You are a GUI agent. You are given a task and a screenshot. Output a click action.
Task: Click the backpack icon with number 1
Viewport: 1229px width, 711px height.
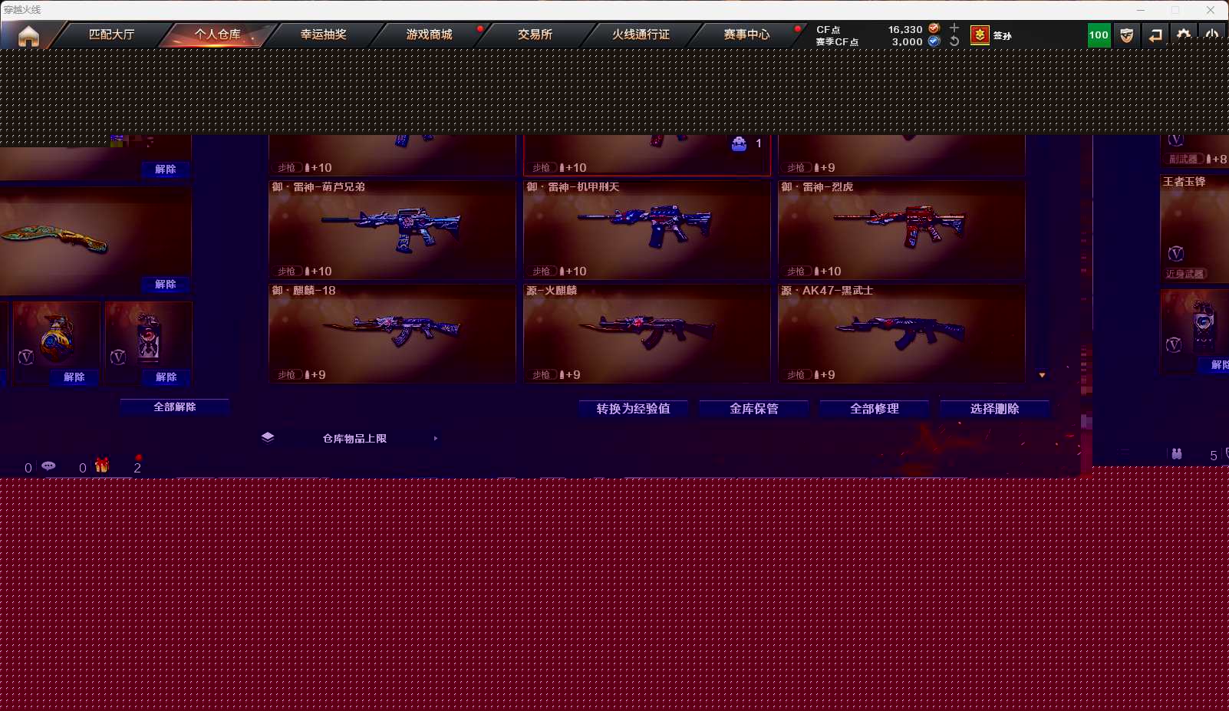tap(739, 144)
